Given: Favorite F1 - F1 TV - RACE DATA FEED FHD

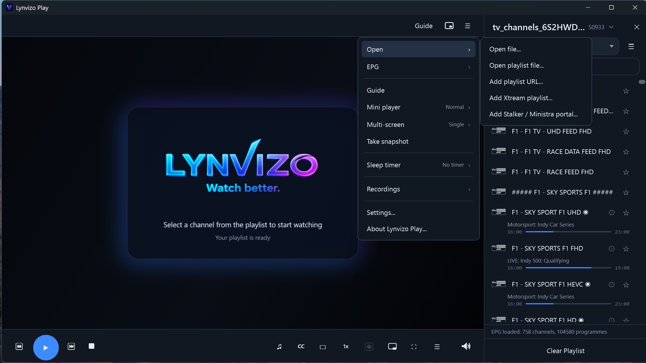Looking at the screenshot, I should click(626, 152).
